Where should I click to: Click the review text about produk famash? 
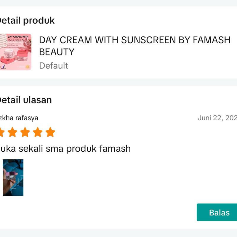[x=65, y=148]
